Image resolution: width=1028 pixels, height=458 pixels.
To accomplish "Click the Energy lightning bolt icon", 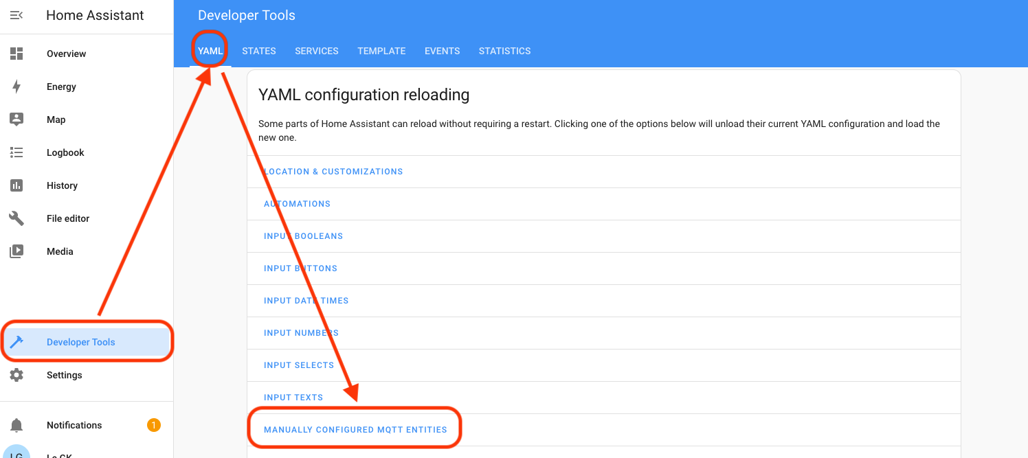I will pyautogui.click(x=16, y=87).
